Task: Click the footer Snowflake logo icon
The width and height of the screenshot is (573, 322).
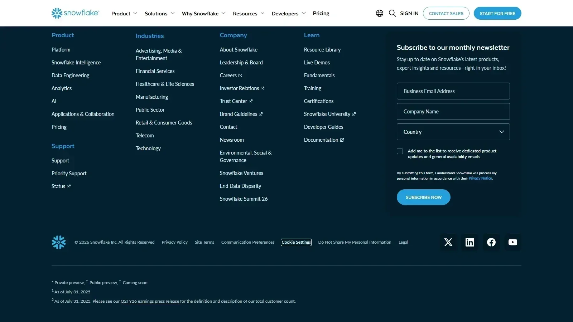Action: (59, 242)
